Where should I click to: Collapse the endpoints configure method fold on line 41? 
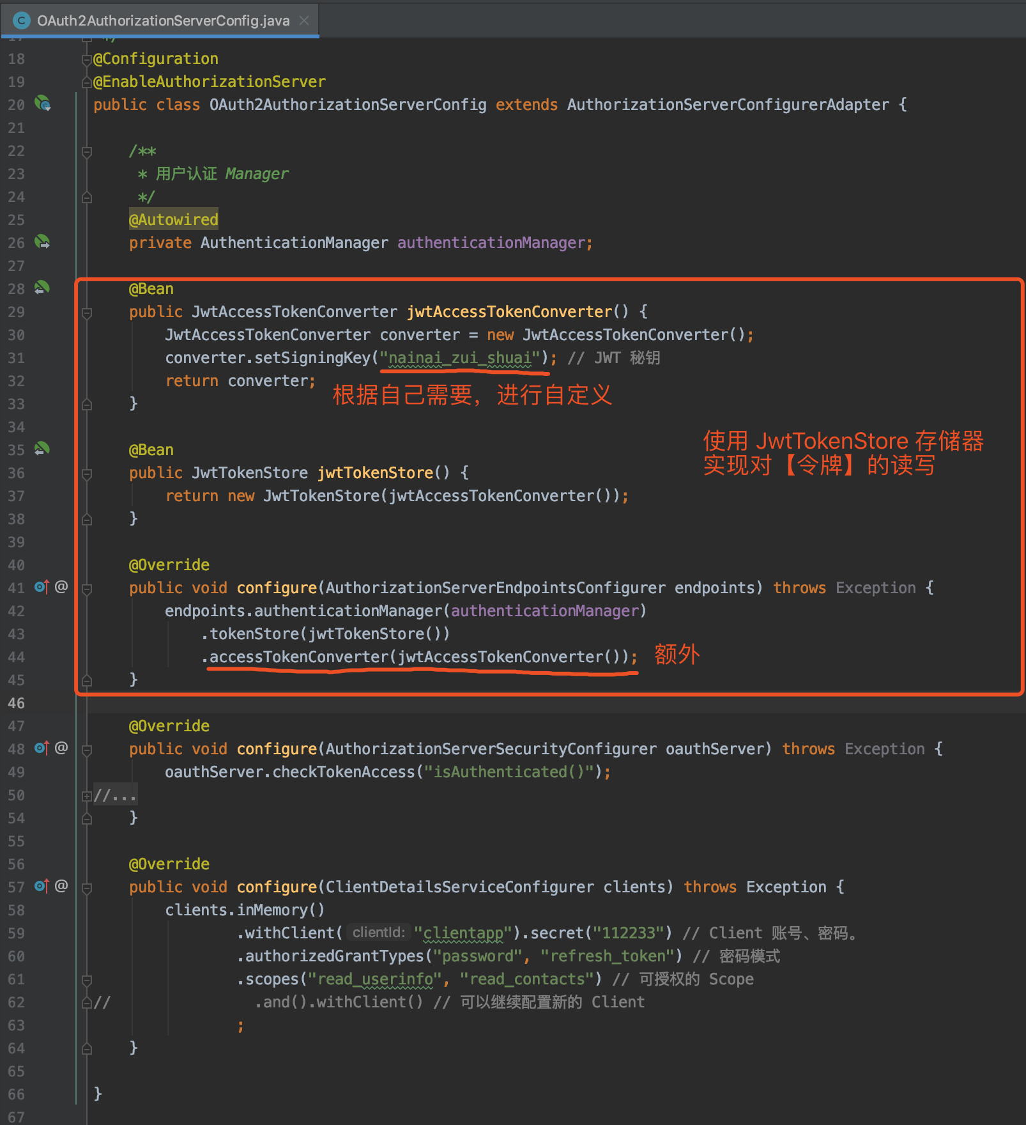coord(87,589)
